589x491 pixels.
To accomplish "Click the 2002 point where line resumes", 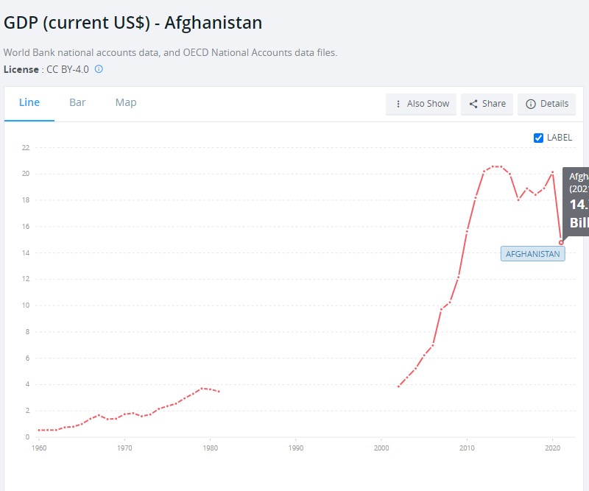I will tap(398, 386).
